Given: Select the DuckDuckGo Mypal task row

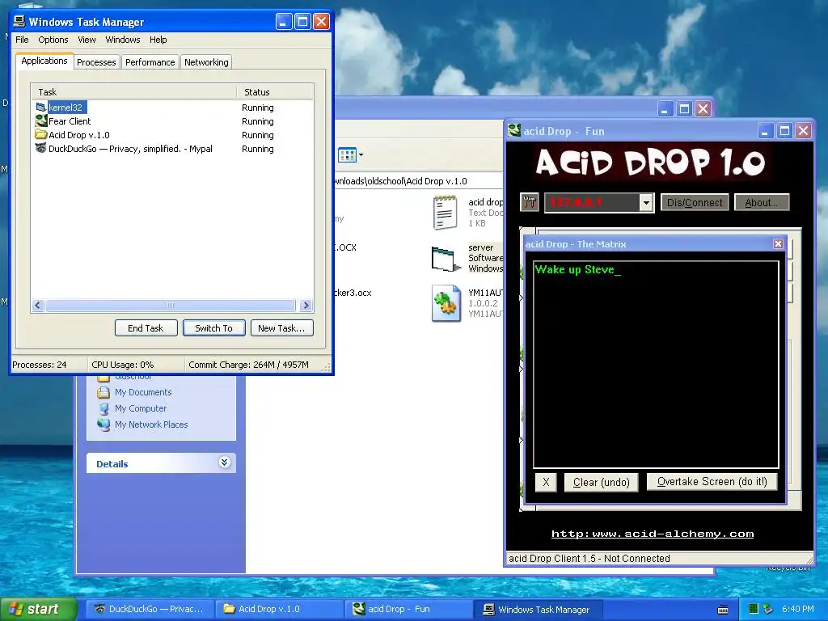Looking at the screenshot, I should [x=130, y=149].
